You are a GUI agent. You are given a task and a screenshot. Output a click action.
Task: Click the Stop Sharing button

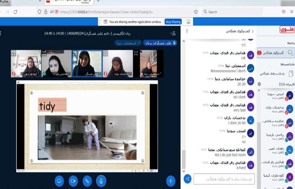(x=173, y=22)
